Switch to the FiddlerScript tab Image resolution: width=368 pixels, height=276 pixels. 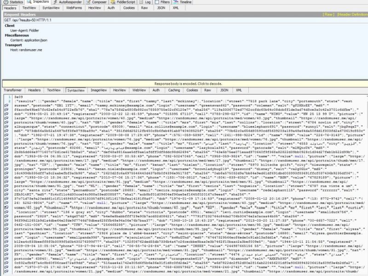point(123,2)
